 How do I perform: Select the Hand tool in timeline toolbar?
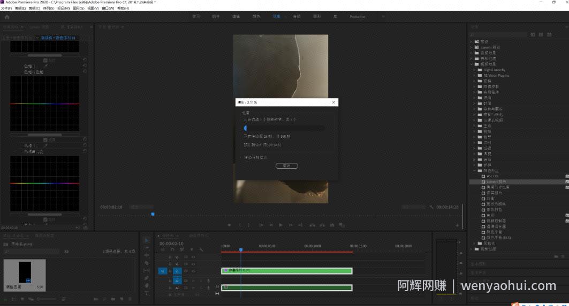pyautogui.click(x=147, y=286)
